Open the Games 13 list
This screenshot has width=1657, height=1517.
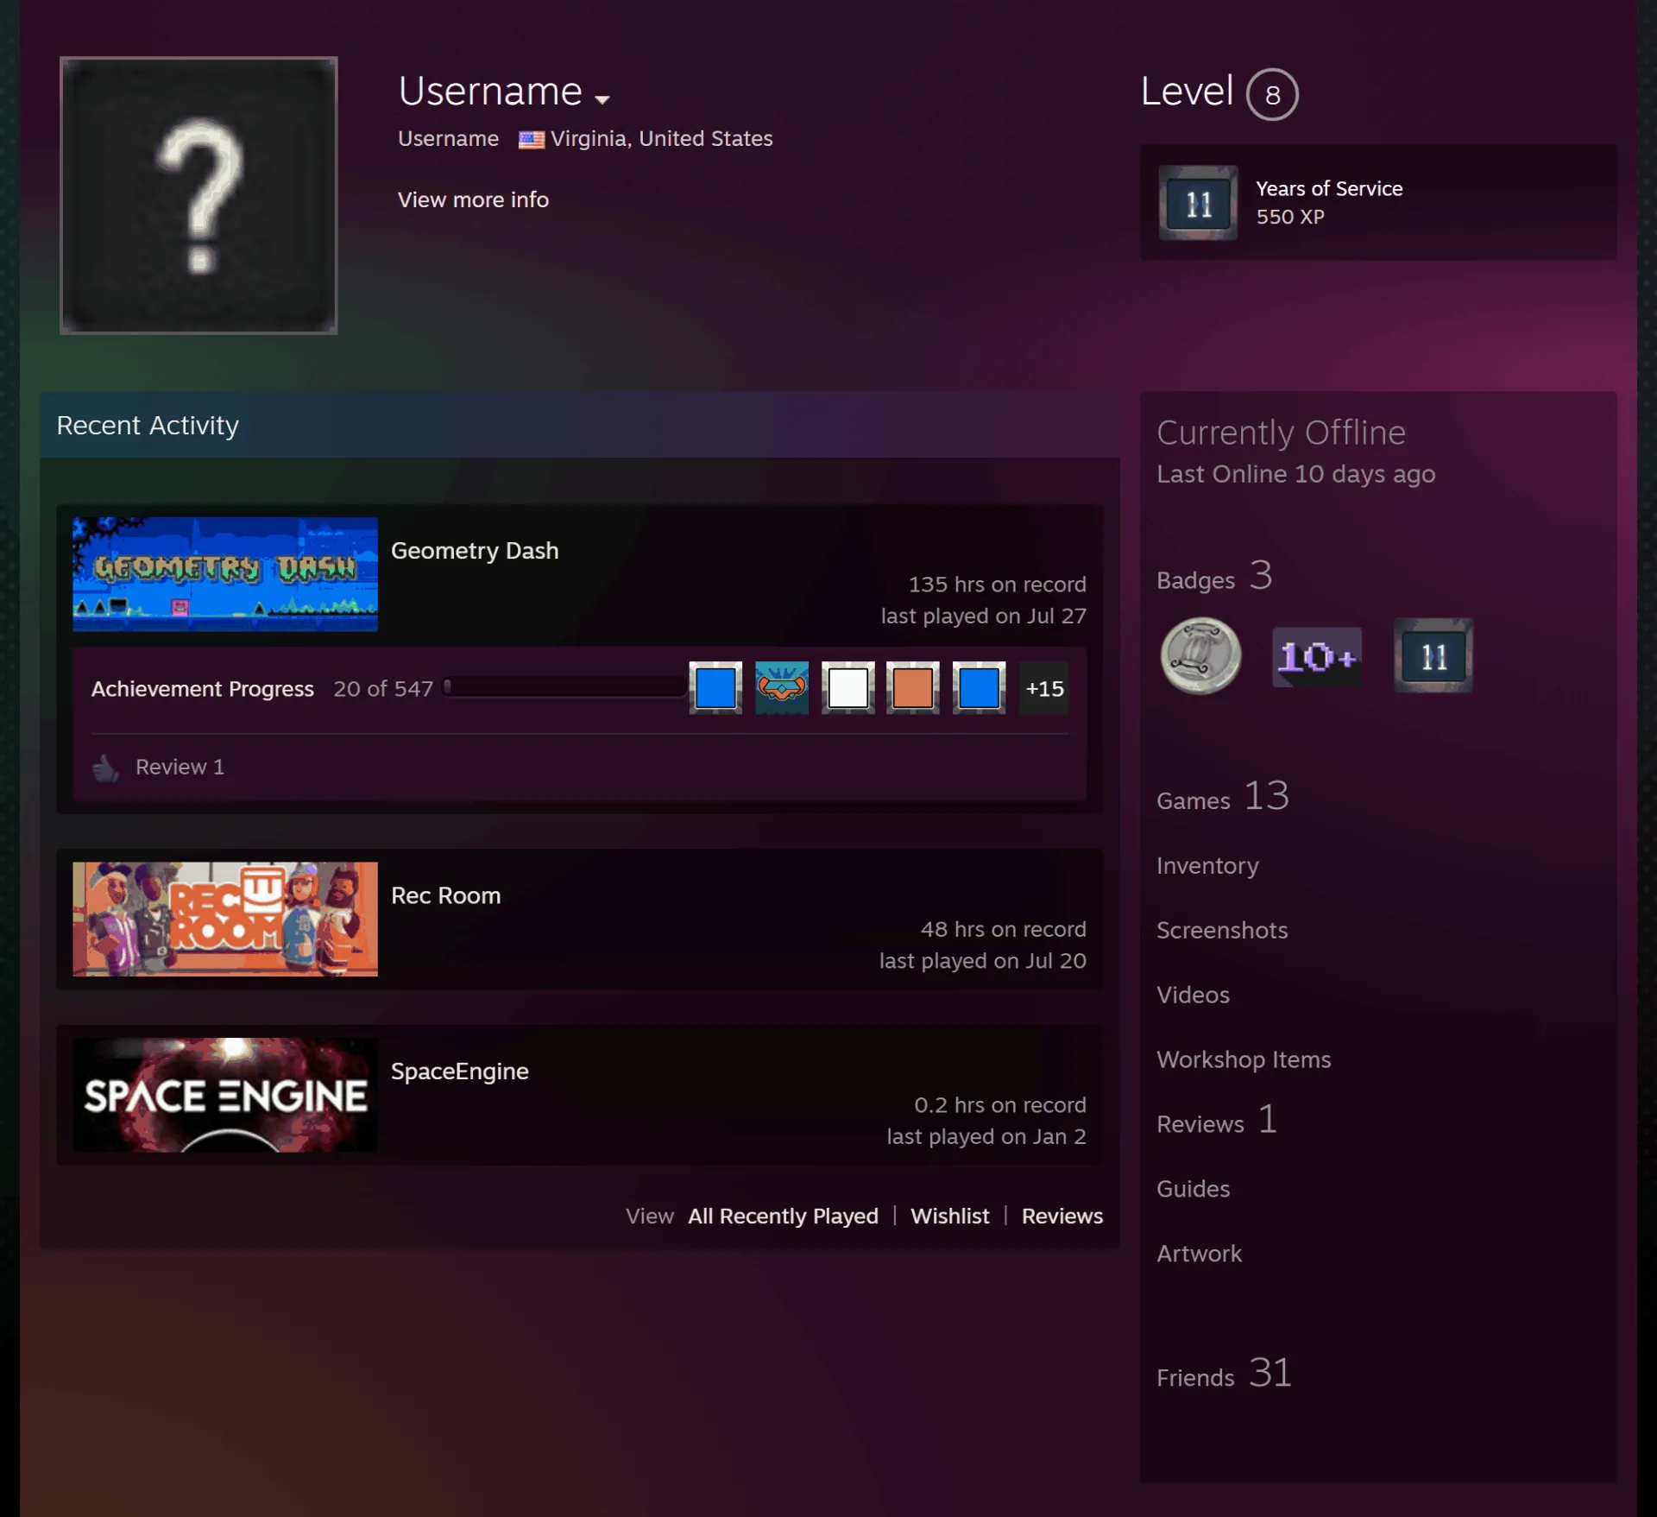tap(1223, 796)
